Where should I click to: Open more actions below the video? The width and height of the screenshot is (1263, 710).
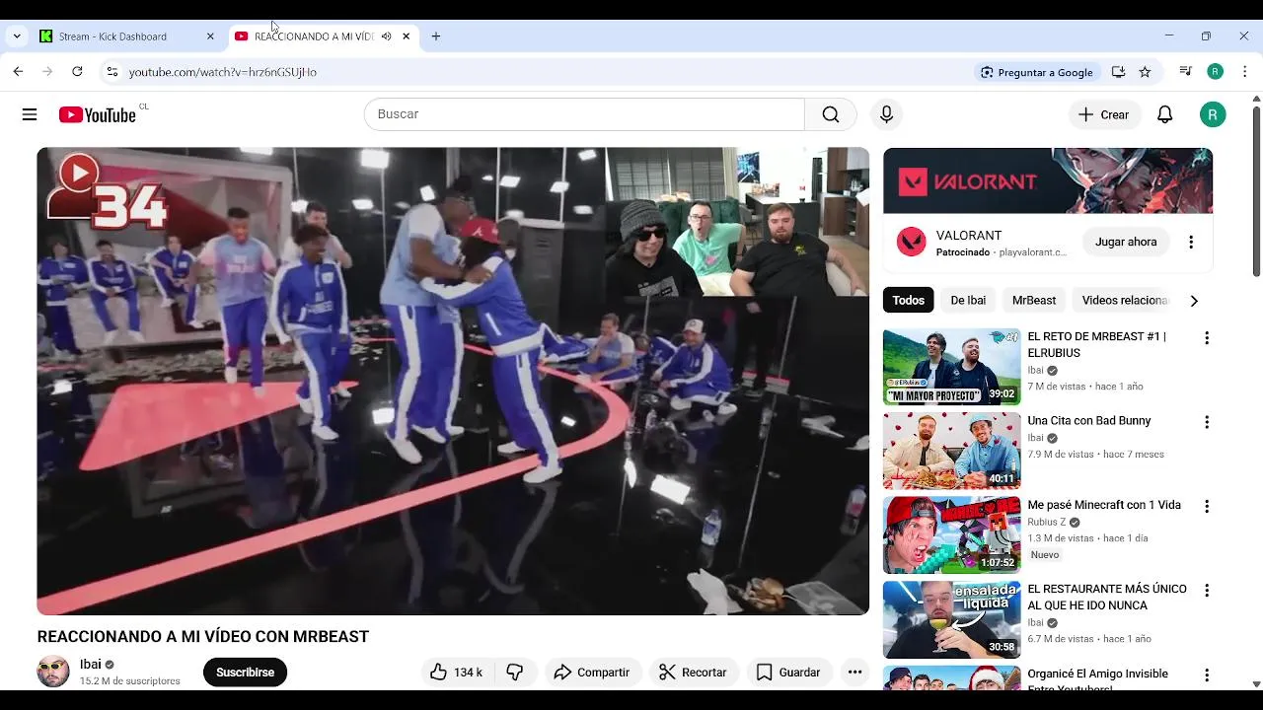pyautogui.click(x=854, y=673)
